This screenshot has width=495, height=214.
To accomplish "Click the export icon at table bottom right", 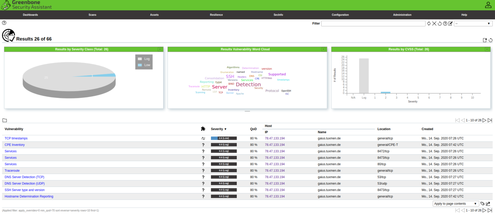I will tap(488, 204).
